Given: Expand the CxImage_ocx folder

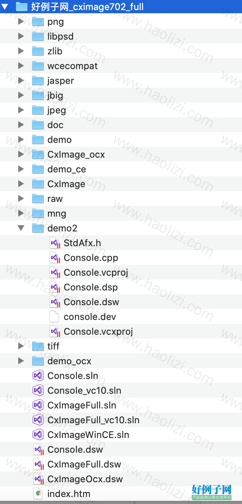Looking at the screenshot, I should pyautogui.click(x=21, y=155).
